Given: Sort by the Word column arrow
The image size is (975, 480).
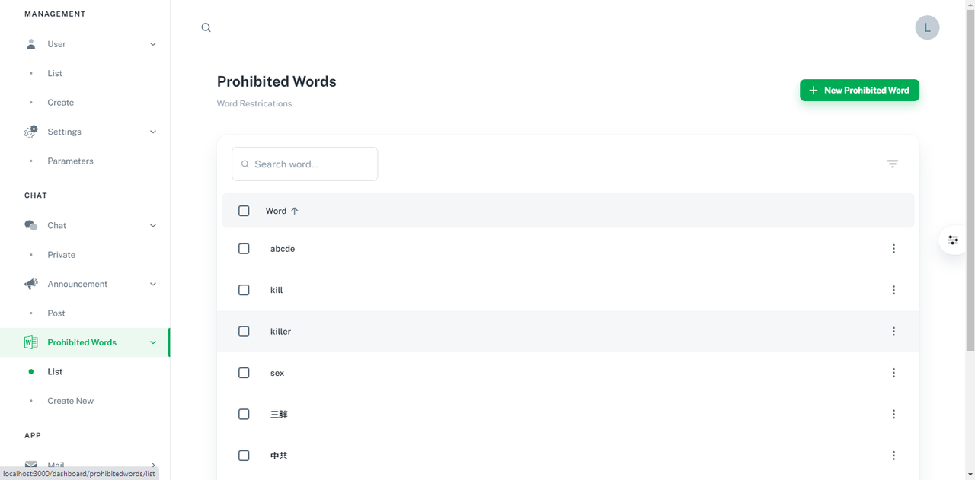Looking at the screenshot, I should [x=295, y=211].
